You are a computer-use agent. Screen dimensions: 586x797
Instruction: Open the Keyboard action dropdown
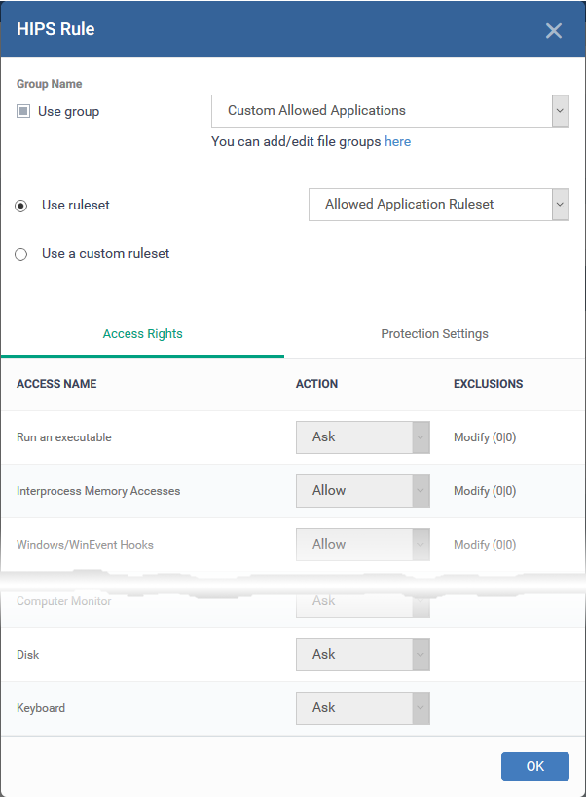click(362, 708)
